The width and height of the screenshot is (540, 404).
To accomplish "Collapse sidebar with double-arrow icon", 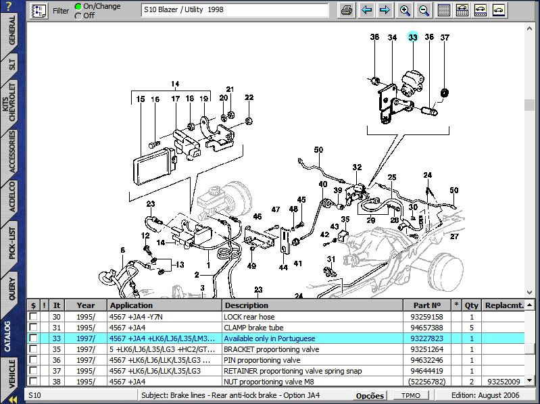I will click(x=13, y=399).
